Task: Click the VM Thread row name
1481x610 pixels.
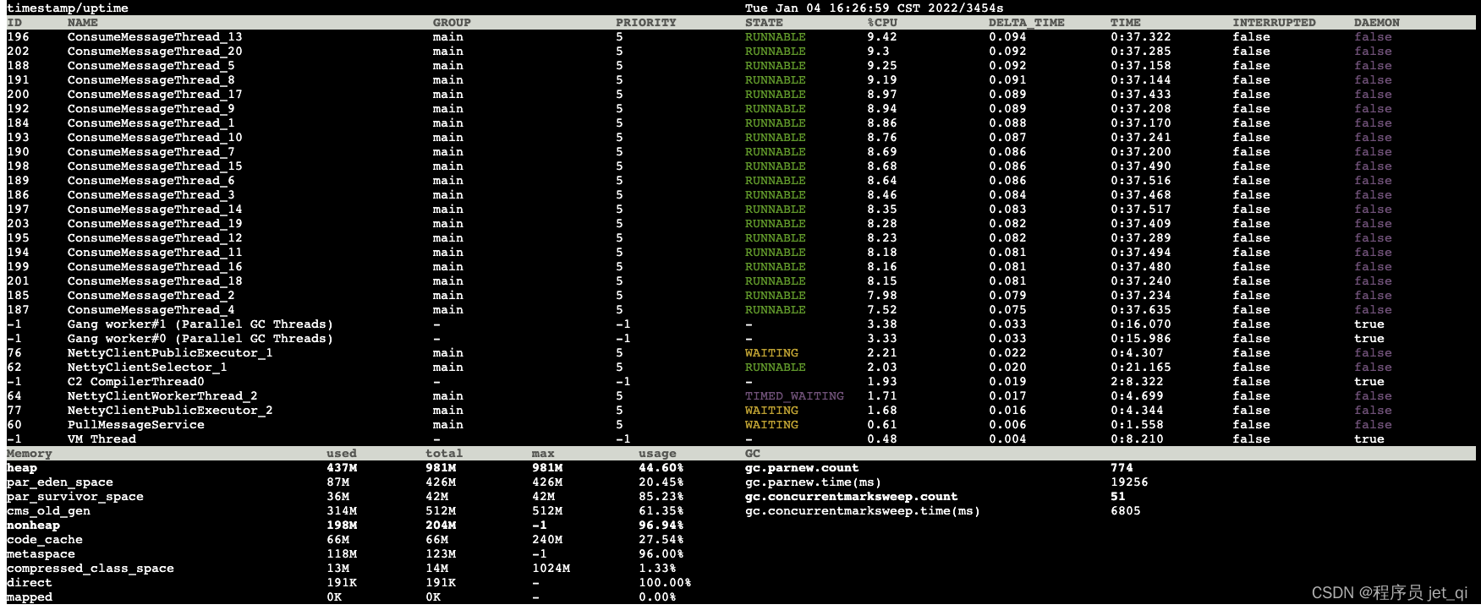Action: click(101, 439)
